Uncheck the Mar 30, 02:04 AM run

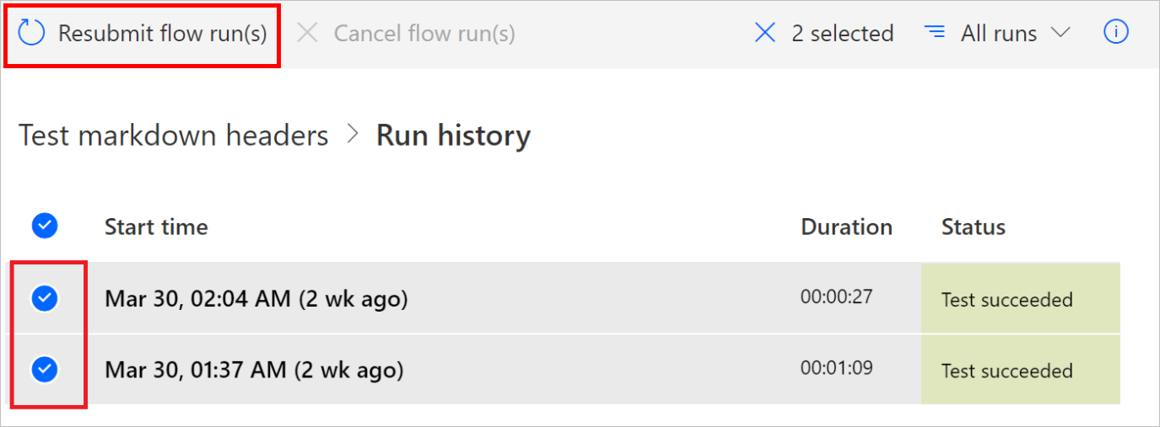tap(44, 298)
